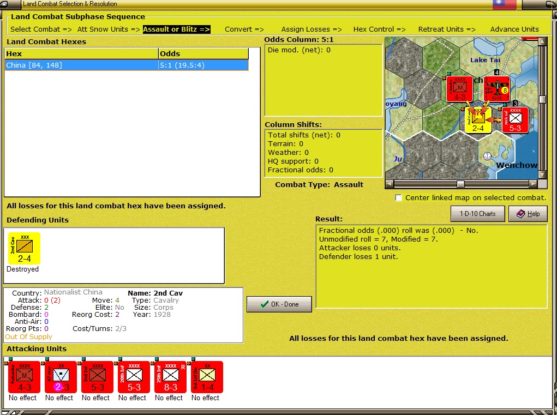Click the map's scroll left arrow
The width and height of the screenshot is (557, 415).
[x=390, y=184]
